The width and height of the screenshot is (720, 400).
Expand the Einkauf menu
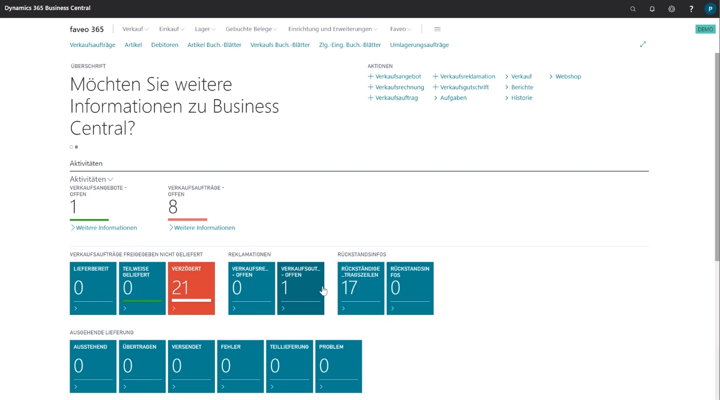[x=172, y=29]
